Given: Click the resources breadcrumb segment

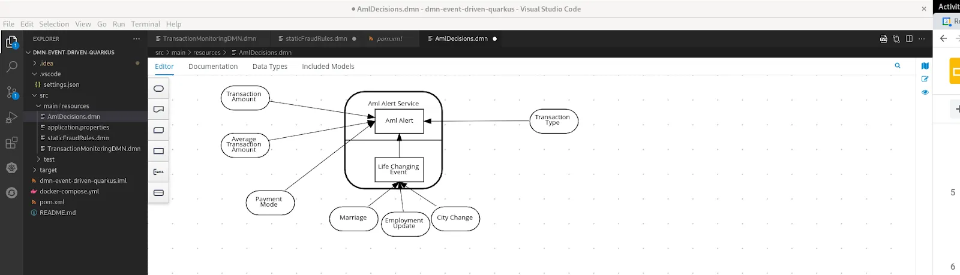Looking at the screenshot, I should click(207, 53).
